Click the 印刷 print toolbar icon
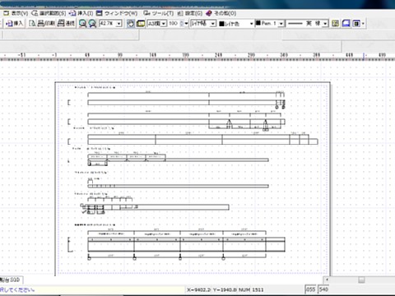This screenshot has width=395, height=296. point(46,24)
